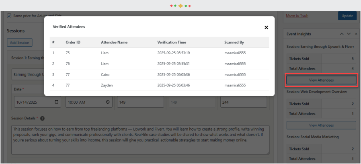Click the input field showing 244

tap(244, 102)
